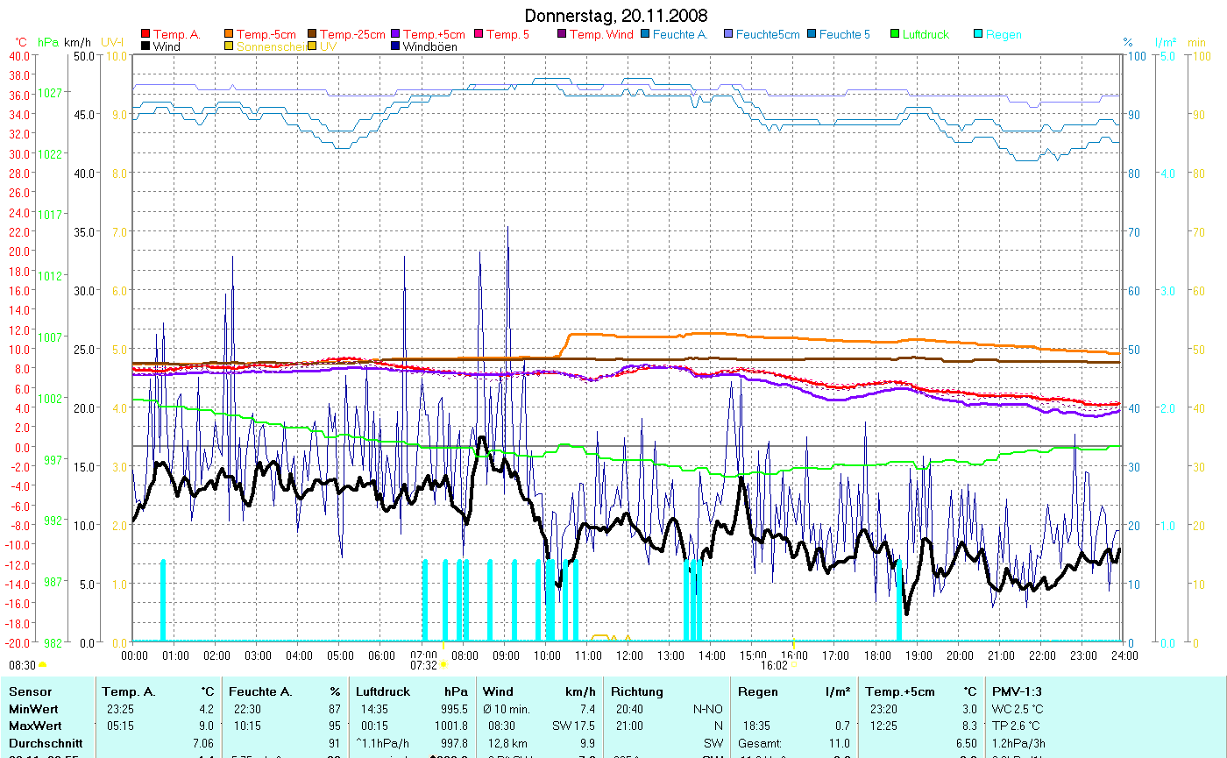Select the brown Temp.-25cm legend square

pyautogui.click(x=312, y=35)
